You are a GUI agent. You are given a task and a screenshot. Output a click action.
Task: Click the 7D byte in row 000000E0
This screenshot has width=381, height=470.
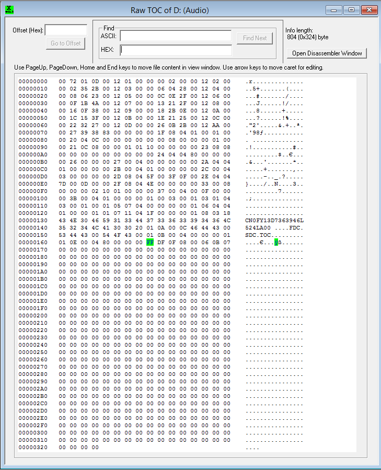(62, 184)
